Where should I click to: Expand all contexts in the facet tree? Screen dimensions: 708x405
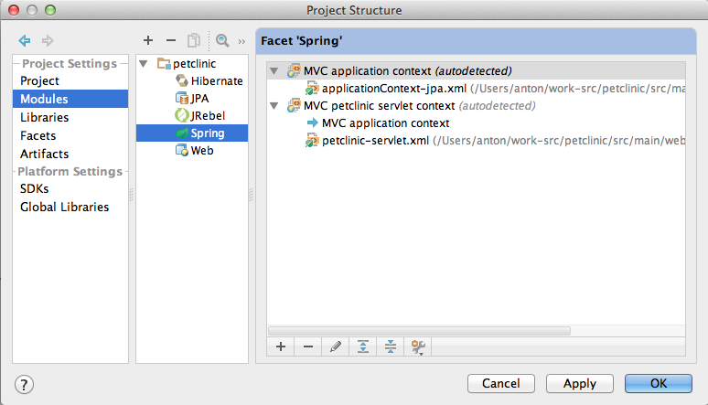(x=363, y=346)
